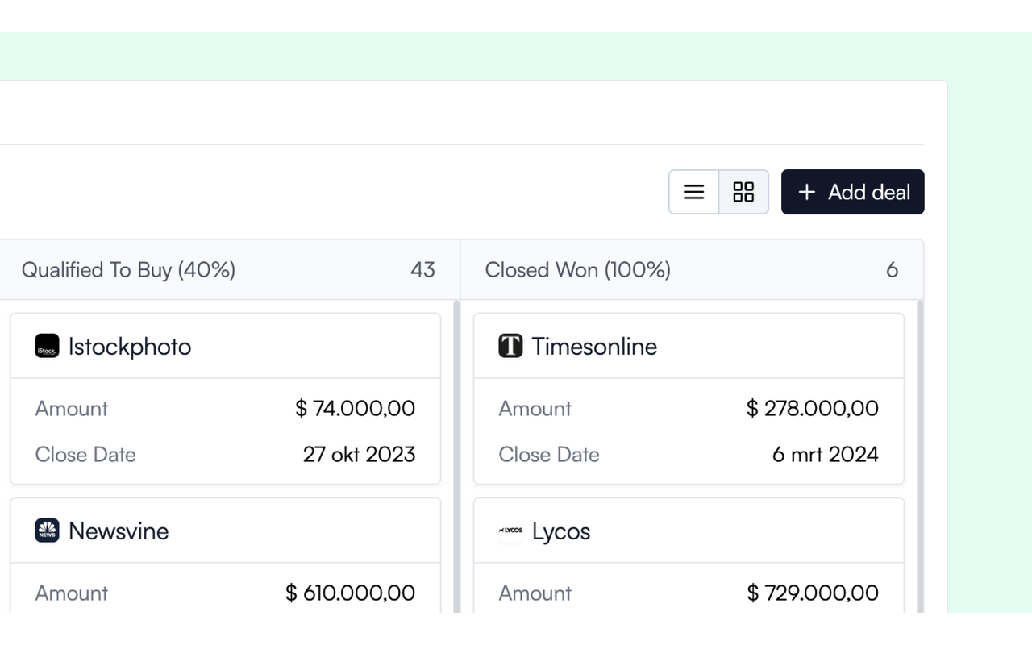The width and height of the screenshot is (1032, 645).
Task: Click Timesonline close date 6 mrt 2024
Action: tap(825, 454)
